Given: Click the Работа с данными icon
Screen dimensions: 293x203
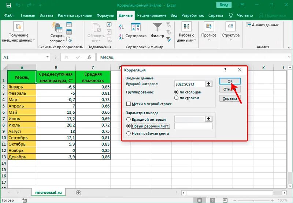Looking at the screenshot, I should click(186, 26).
